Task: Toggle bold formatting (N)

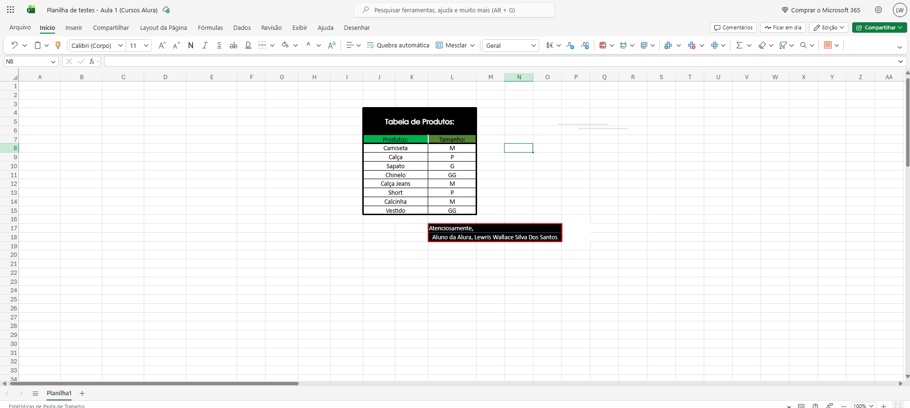Action: coord(191,45)
